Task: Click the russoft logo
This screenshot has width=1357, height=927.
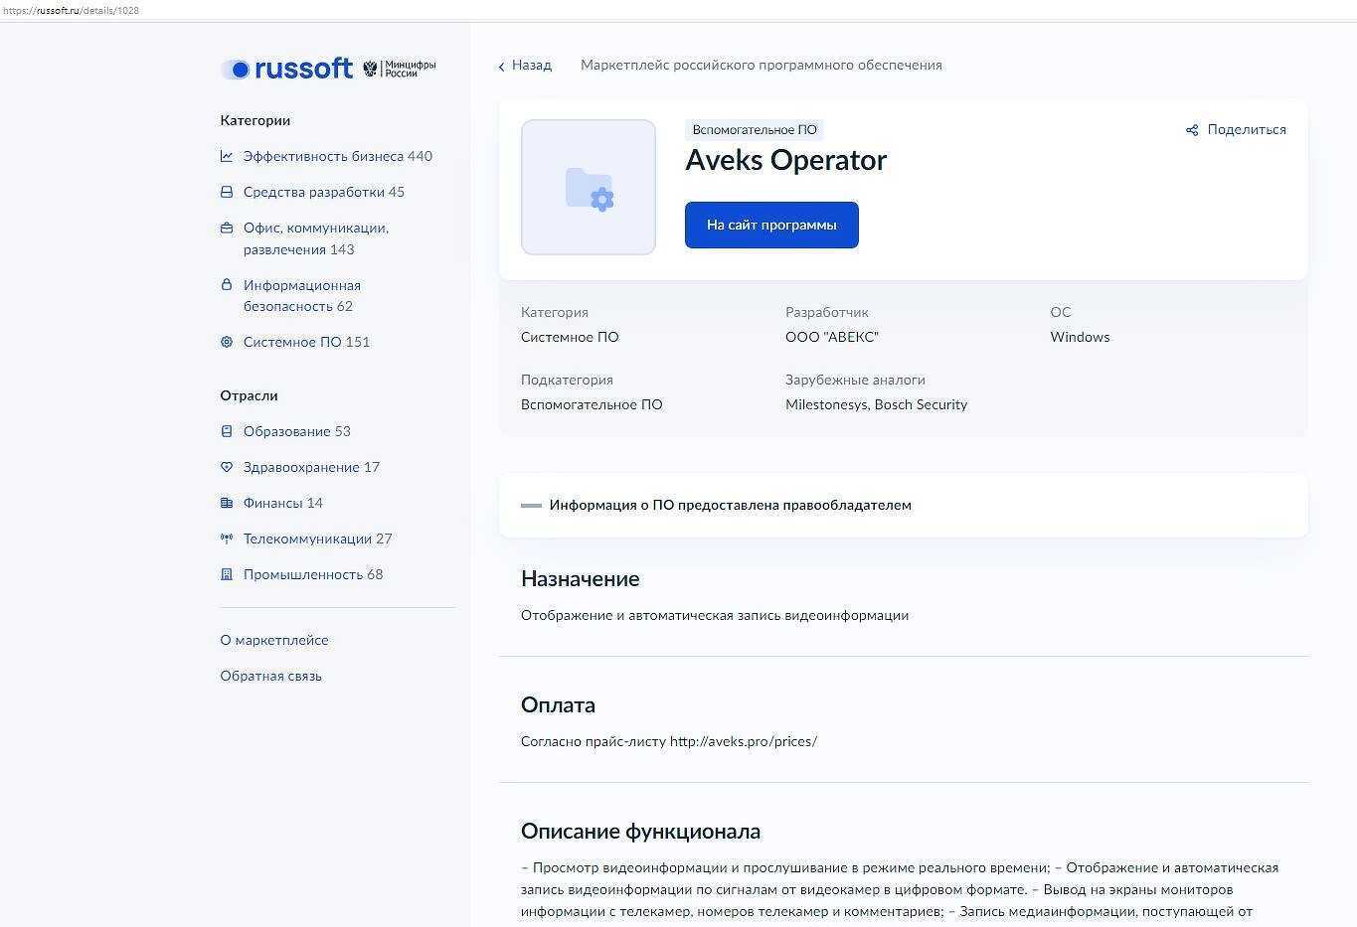Action: point(287,69)
